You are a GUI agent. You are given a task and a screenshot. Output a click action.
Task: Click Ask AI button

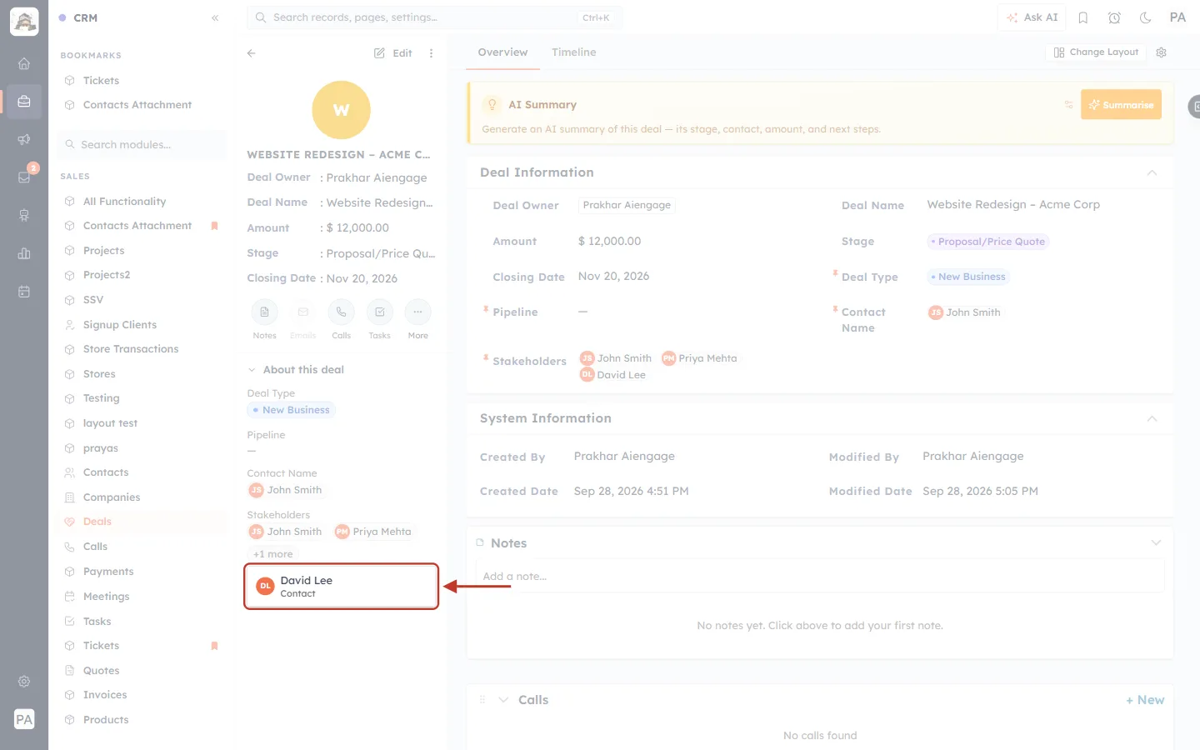pos(1032,17)
